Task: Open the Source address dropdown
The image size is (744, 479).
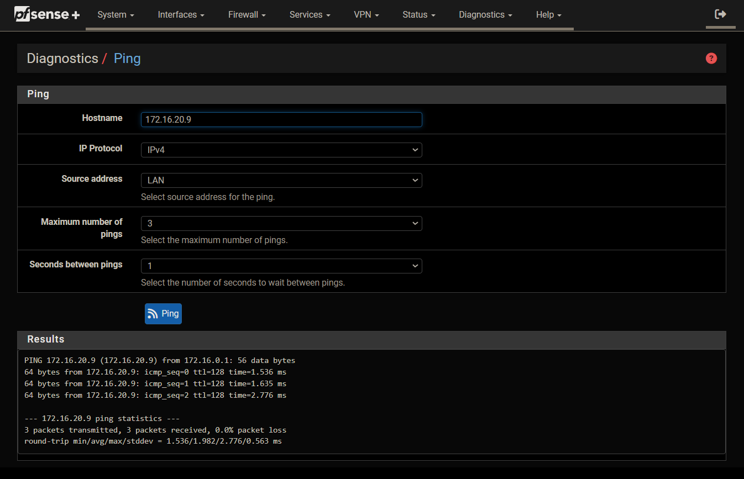Action: pyautogui.click(x=281, y=180)
